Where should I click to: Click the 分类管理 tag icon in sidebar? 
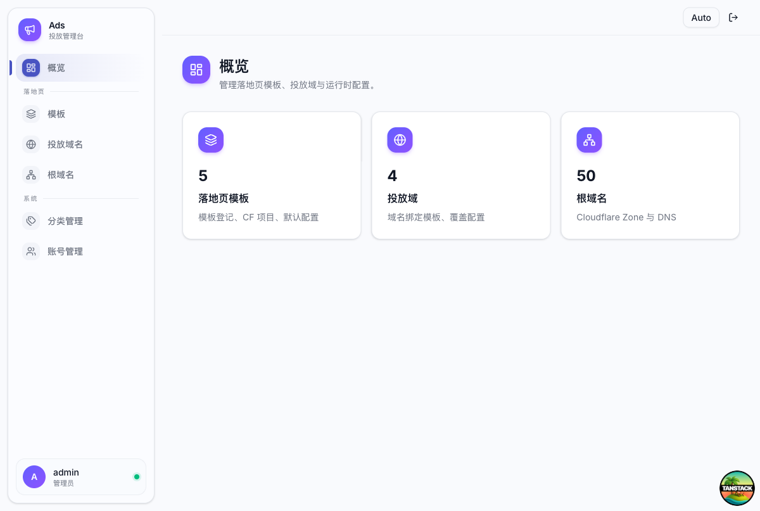[x=31, y=221]
